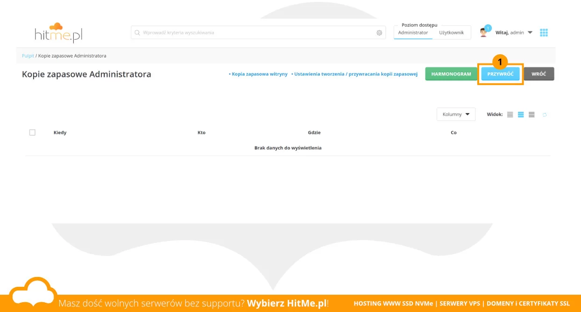581x312 pixels.
Task: Click the WRÓĆ button
Action: pos(539,74)
